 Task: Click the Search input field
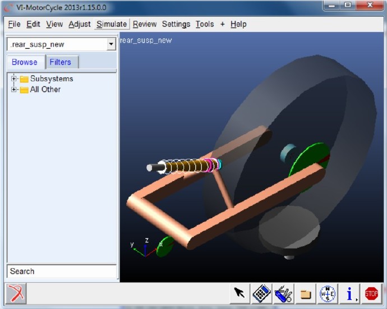[62, 271]
